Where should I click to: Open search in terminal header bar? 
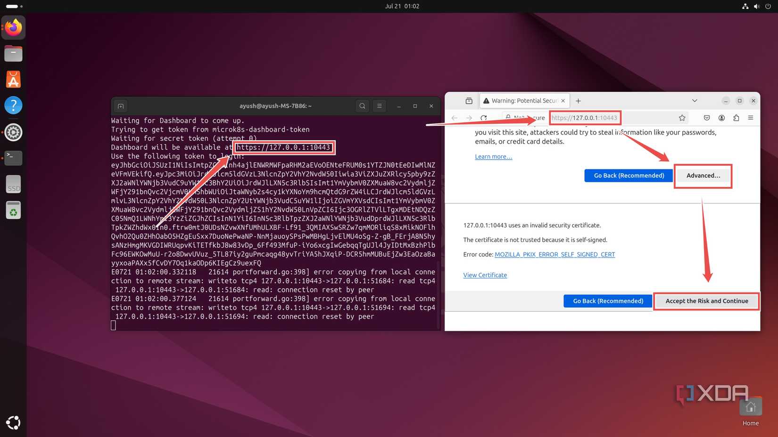(x=362, y=106)
